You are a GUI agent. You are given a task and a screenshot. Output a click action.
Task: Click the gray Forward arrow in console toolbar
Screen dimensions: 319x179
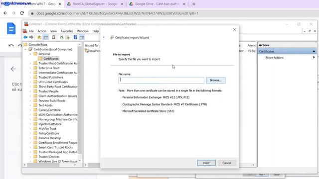pos(31,37)
